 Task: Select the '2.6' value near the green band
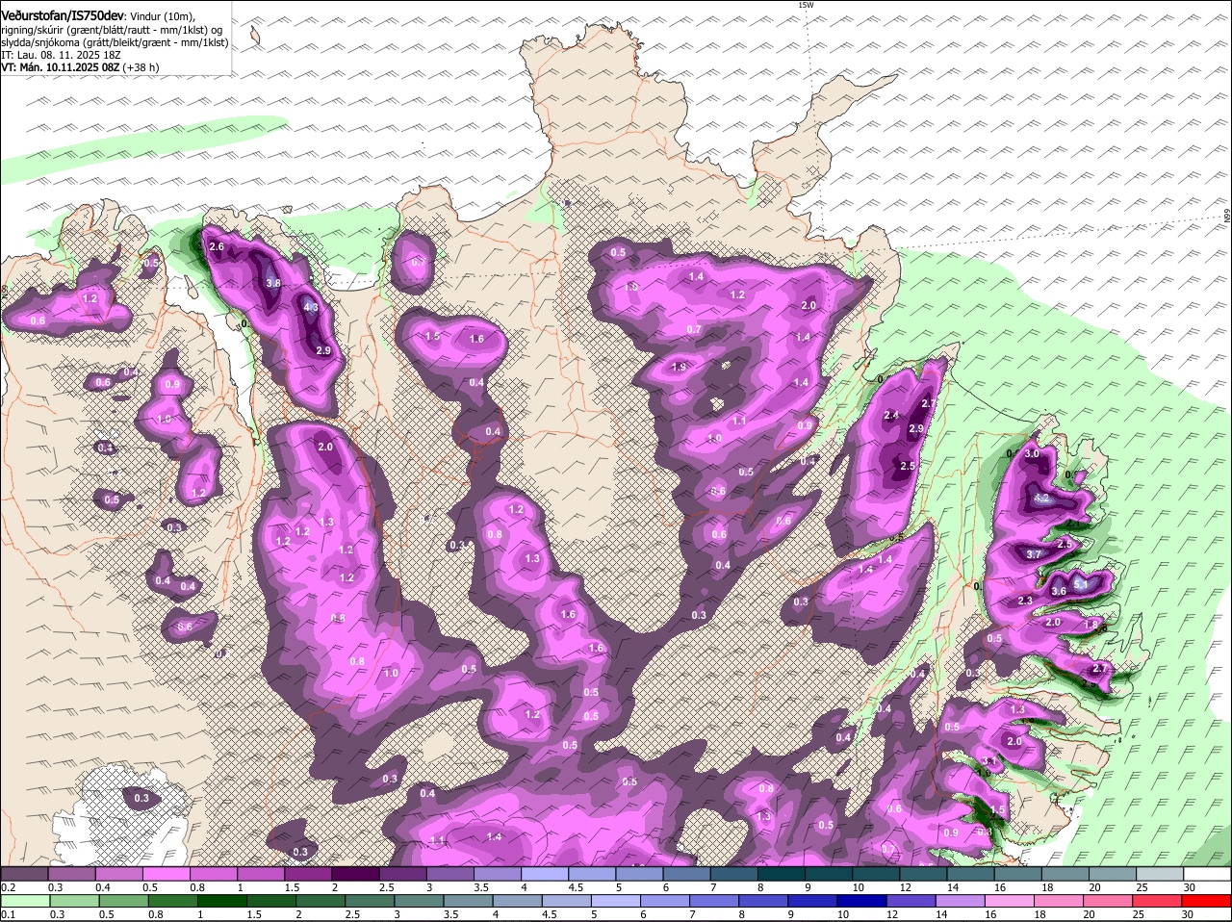(217, 247)
